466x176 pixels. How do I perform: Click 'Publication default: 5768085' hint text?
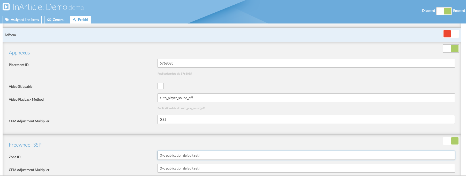point(175,74)
